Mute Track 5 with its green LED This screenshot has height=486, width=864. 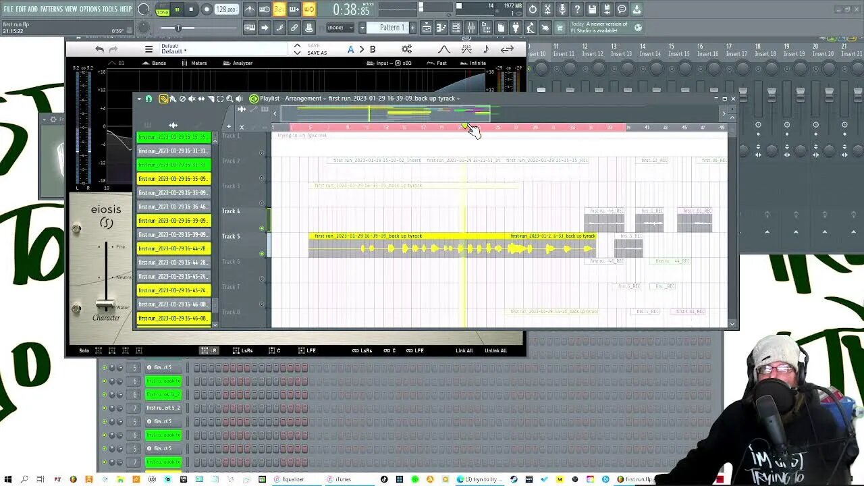click(262, 254)
